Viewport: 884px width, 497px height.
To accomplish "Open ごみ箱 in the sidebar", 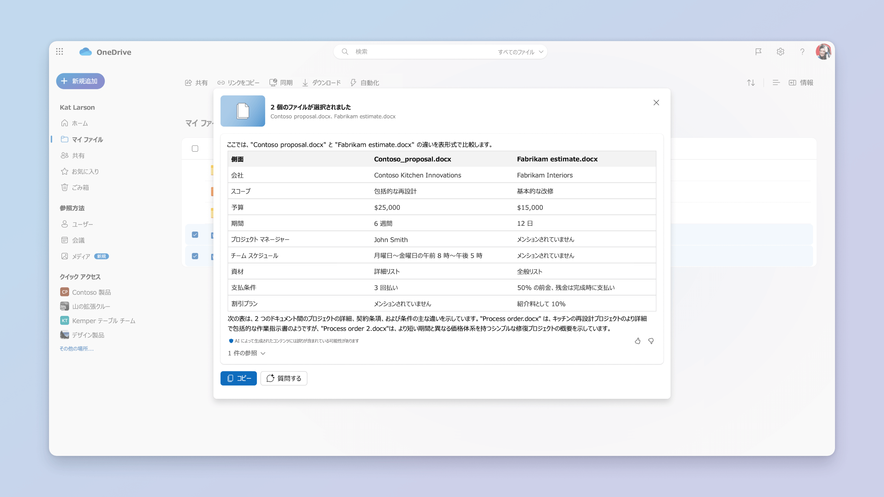I will point(75,188).
